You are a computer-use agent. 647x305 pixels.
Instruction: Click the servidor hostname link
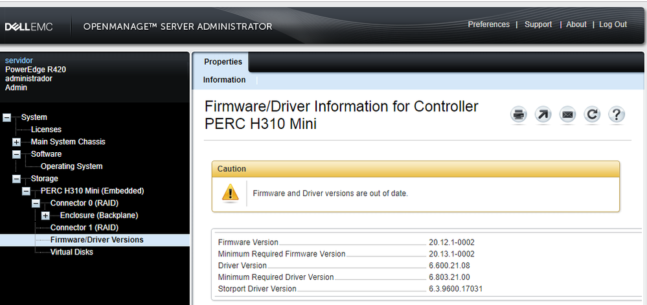(19, 61)
